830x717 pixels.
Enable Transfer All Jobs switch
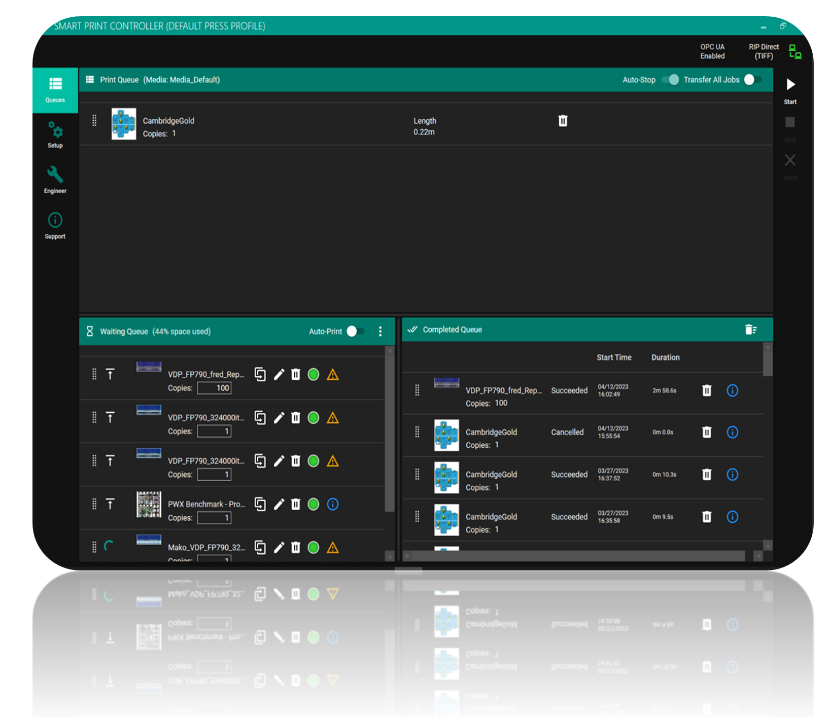pyautogui.click(x=752, y=80)
